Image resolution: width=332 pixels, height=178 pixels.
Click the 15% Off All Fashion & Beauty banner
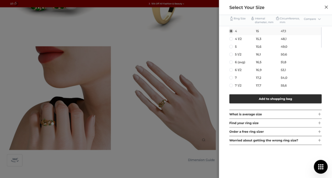point(166,4)
